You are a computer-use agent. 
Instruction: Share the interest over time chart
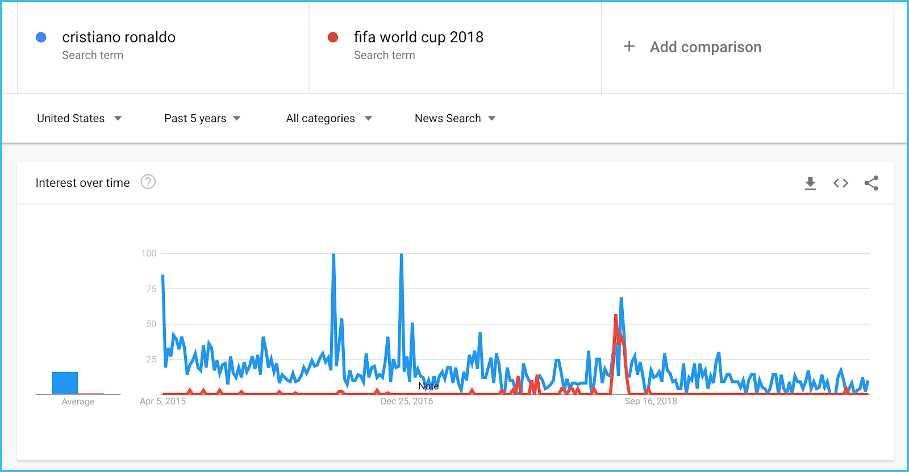(871, 183)
